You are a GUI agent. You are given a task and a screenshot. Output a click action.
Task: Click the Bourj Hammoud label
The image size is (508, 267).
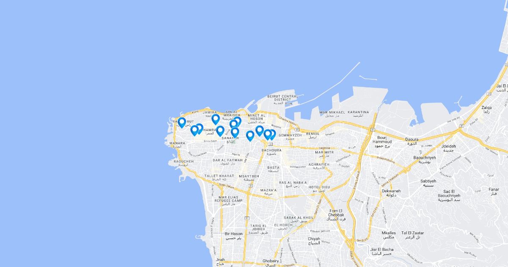(x=383, y=139)
